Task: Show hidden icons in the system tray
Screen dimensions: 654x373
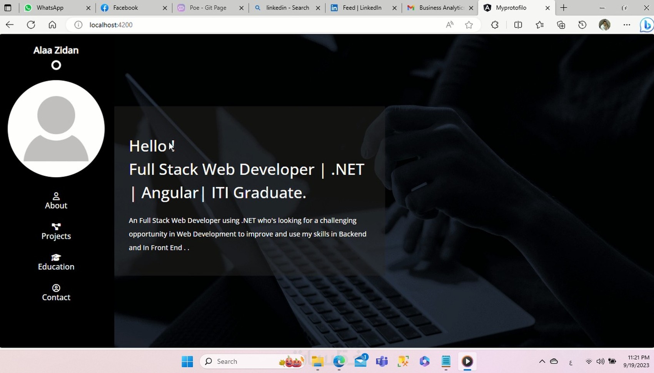Action: [542, 361]
